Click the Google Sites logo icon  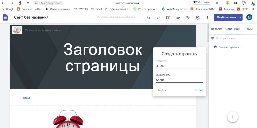[x=5, y=17]
